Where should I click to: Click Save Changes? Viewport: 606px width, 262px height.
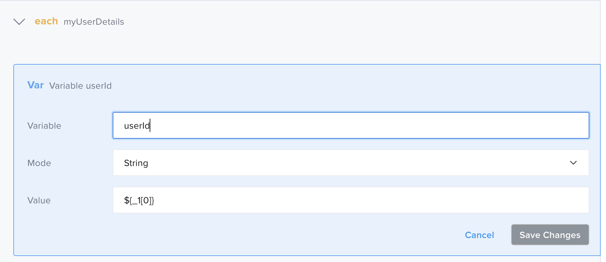[550, 235]
